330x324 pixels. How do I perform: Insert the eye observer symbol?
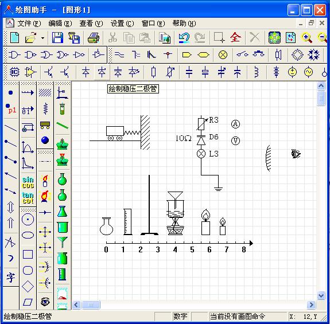coord(45,302)
